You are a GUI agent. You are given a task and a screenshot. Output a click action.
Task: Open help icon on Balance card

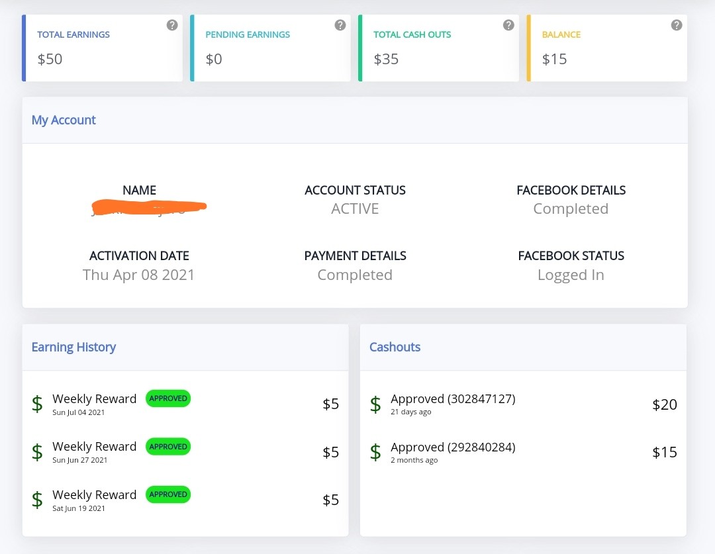[x=677, y=25]
